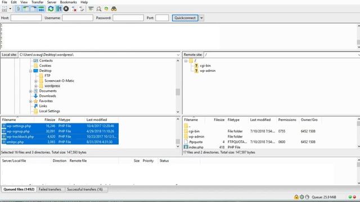
Task: Disconnect from the current server
Action: click(74, 9)
